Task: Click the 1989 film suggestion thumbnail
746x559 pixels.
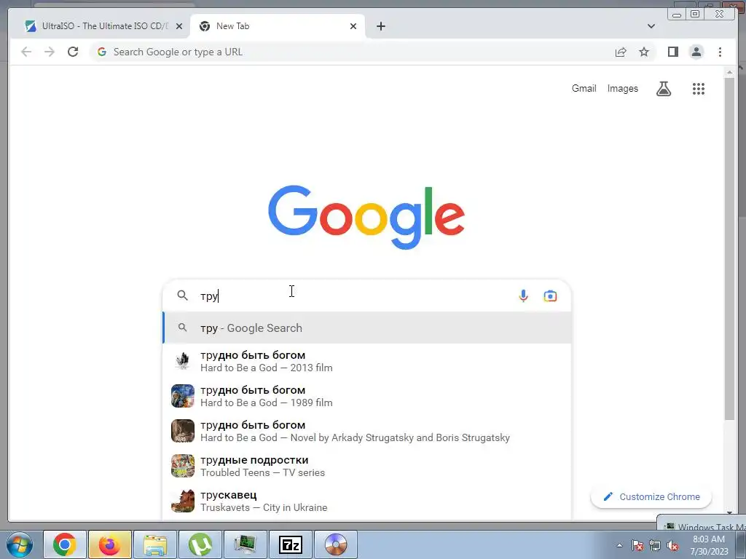Action: click(x=183, y=396)
